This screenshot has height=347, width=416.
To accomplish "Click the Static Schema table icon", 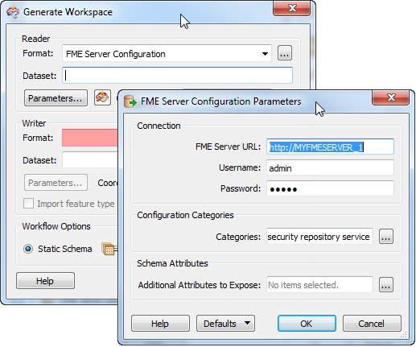I will click(x=109, y=249).
